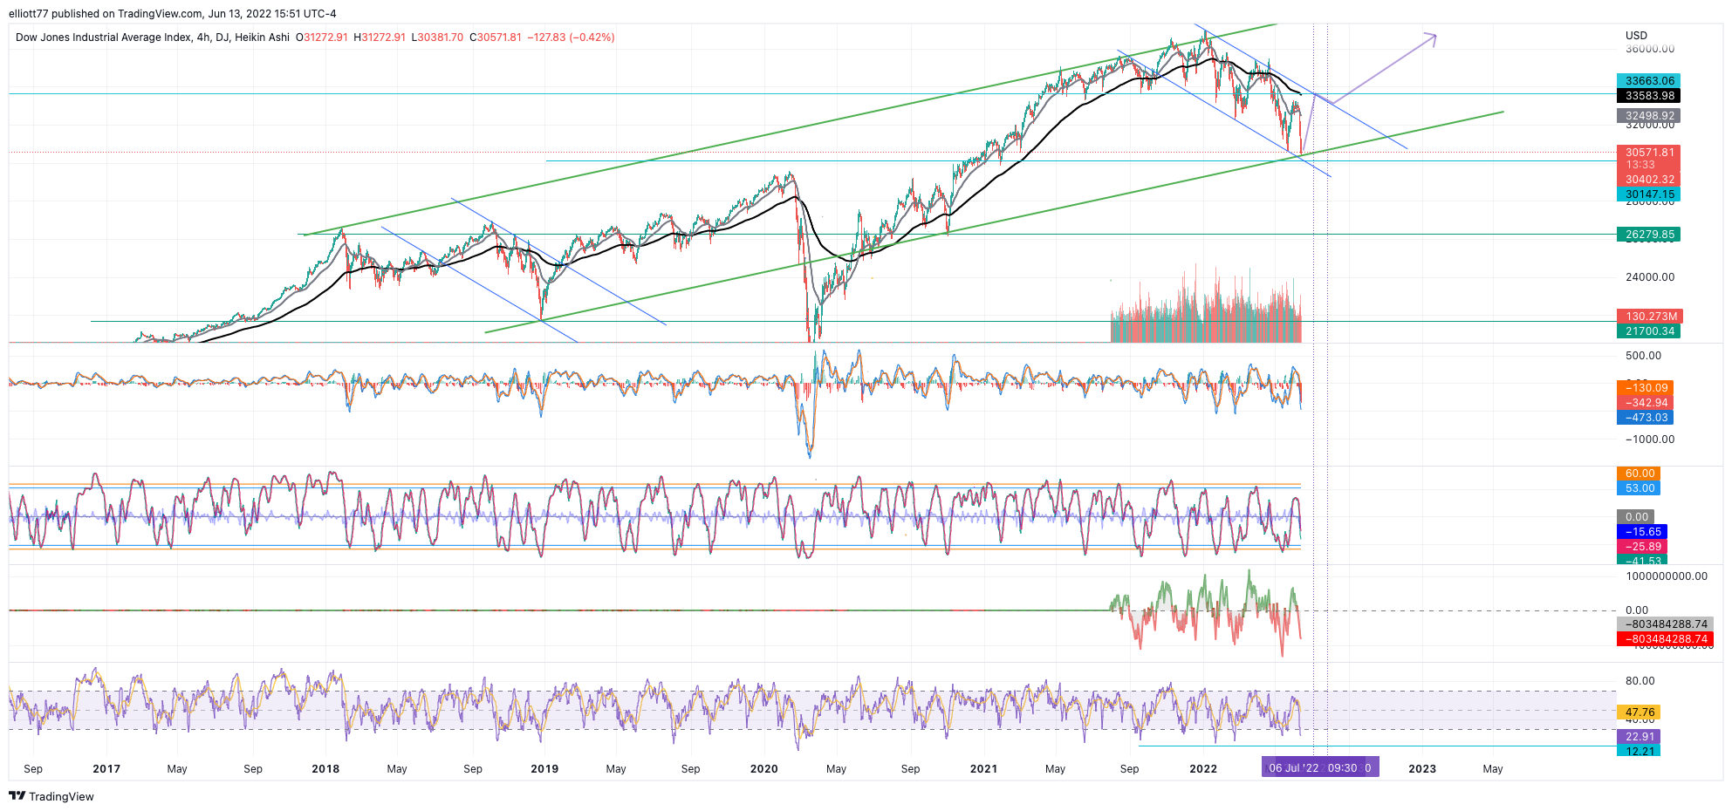The width and height of the screenshot is (1732, 811).
Task: Click the red −803484288.74 label
Action: pyautogui.click(x=1665, y=639)
